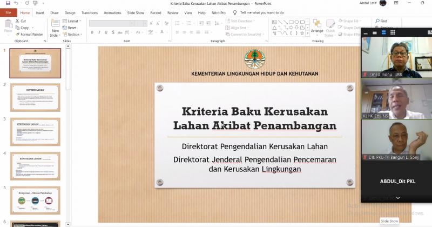Select the Format Painter tool
This screenshot has height=227, width=432.
(x=29, y=34)
